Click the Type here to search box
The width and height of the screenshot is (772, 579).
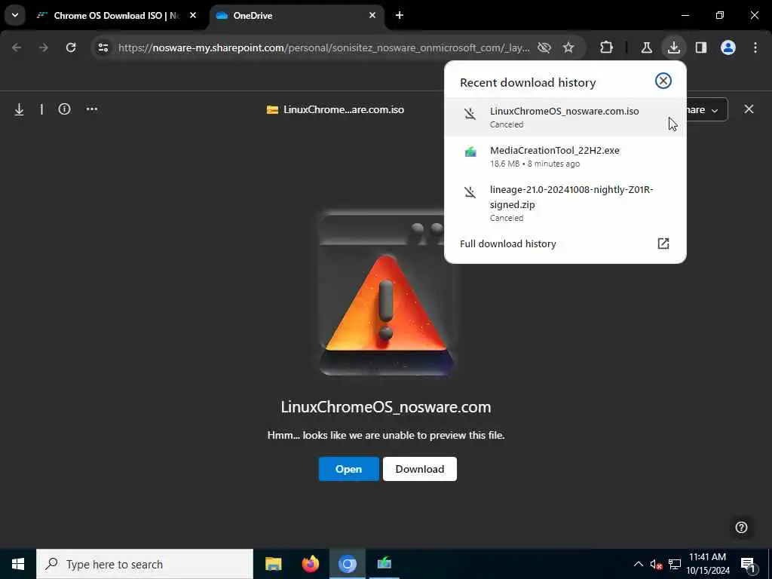145,564
